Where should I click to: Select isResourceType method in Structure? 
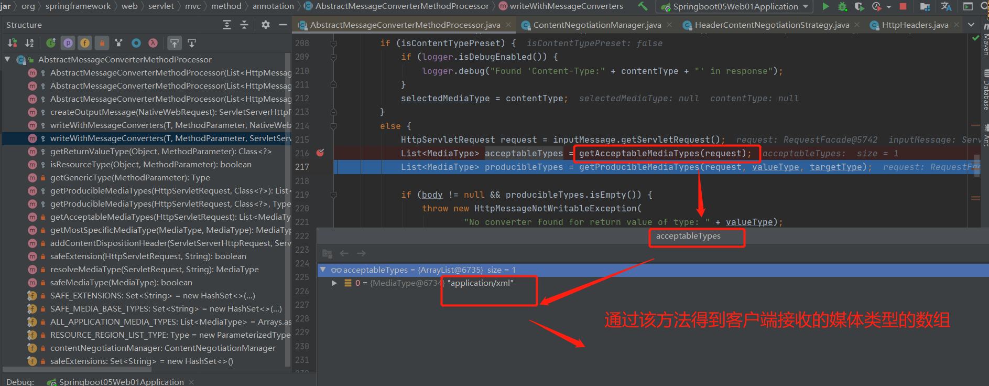[x=150, y=164]
